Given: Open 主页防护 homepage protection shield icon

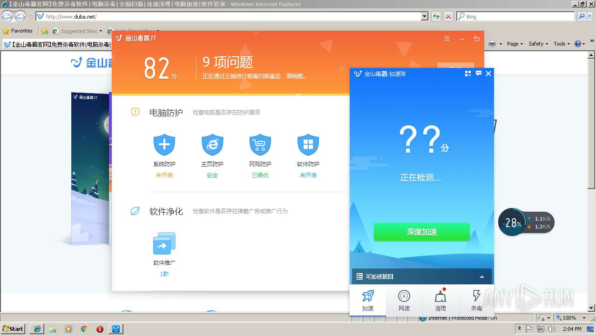Looking at the screenshot, I should point(212,145).
